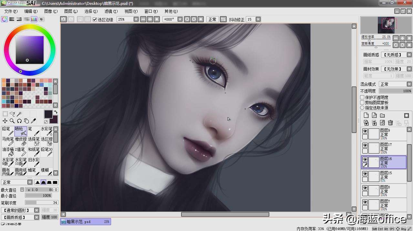413x231 pixels.
Task: Open the 画材效果 effect dropdown
Action: pyautogui.click(x=409, y=69)
